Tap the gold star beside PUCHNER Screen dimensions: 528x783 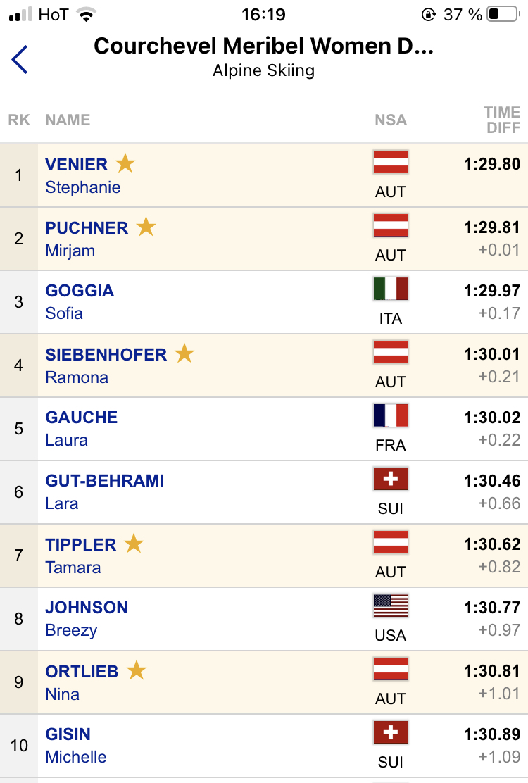tap(146, 226)
